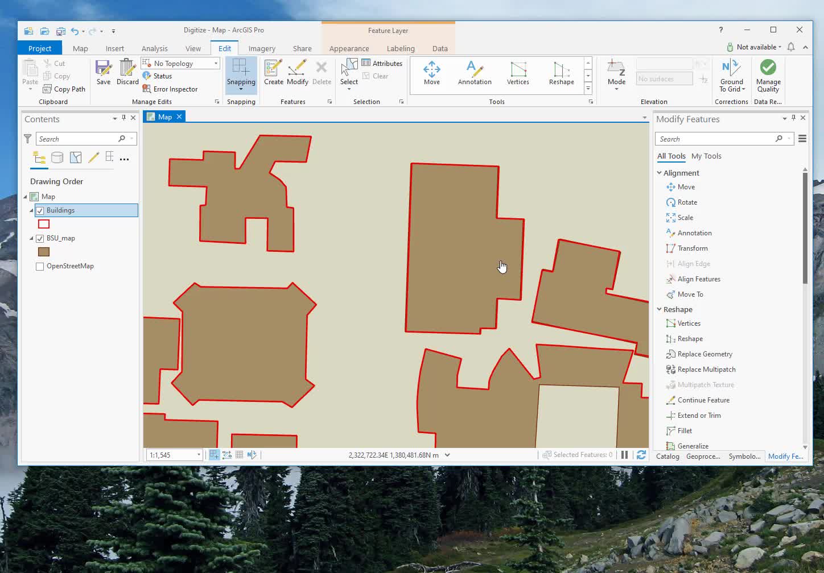Select Replace Geometry in Reshape section

[x=704, y=354]
